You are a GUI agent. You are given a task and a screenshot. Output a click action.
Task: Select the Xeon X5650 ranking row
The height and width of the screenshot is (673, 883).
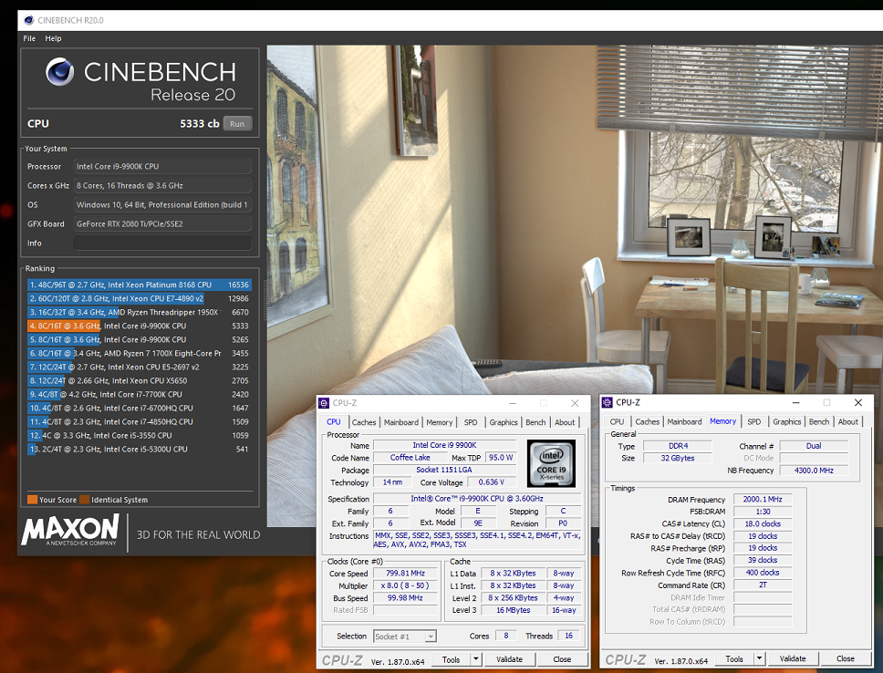point(139,380)
